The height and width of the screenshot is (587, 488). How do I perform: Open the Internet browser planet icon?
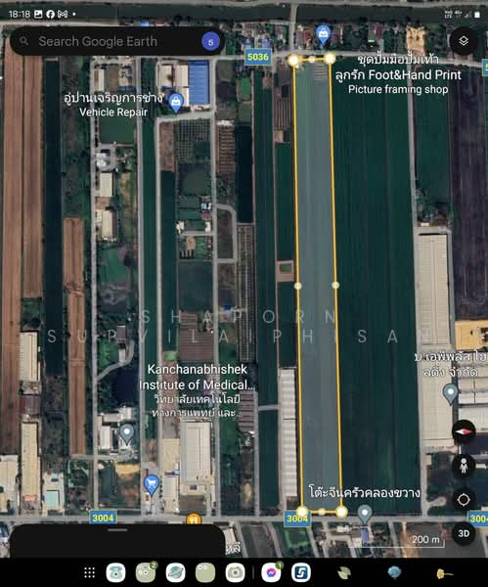pos(175,572)
